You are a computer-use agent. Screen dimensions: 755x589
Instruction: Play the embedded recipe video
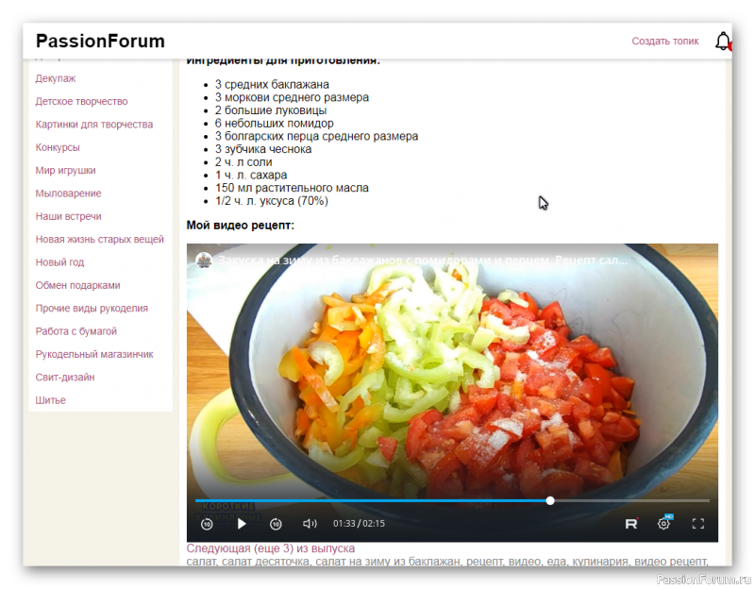(242, 523)
